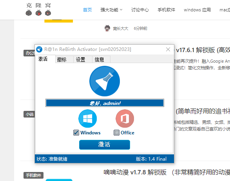The width and height of the screenshot is (230, 181).
Task: Click the 您好, admin! progress bar
Action: (105, 103)
